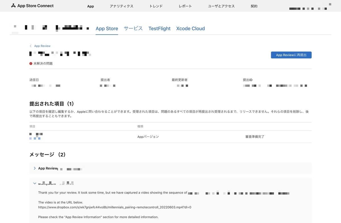This screenshot has height=223, width=341.
Task: Select the App Store tab
Action: coord(107,28)
